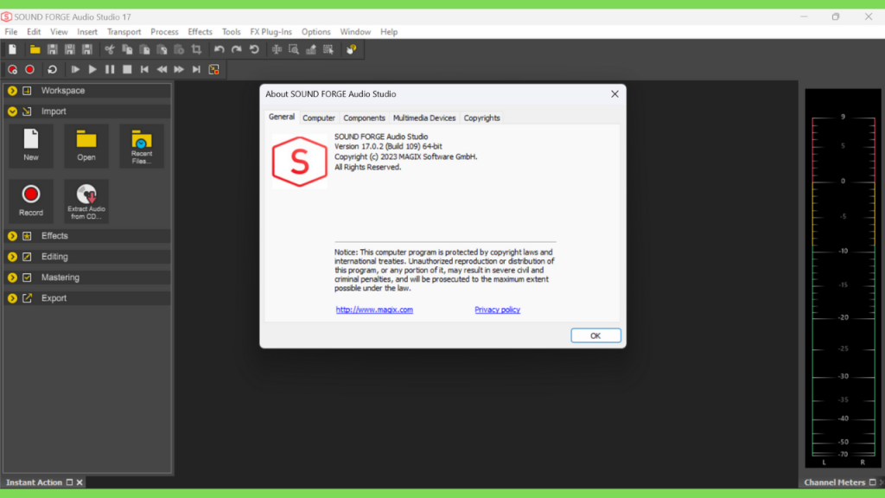Click the Arm record icon in transport bar
This screenshot has height=498, width=885.
click(x=12, y=69)
